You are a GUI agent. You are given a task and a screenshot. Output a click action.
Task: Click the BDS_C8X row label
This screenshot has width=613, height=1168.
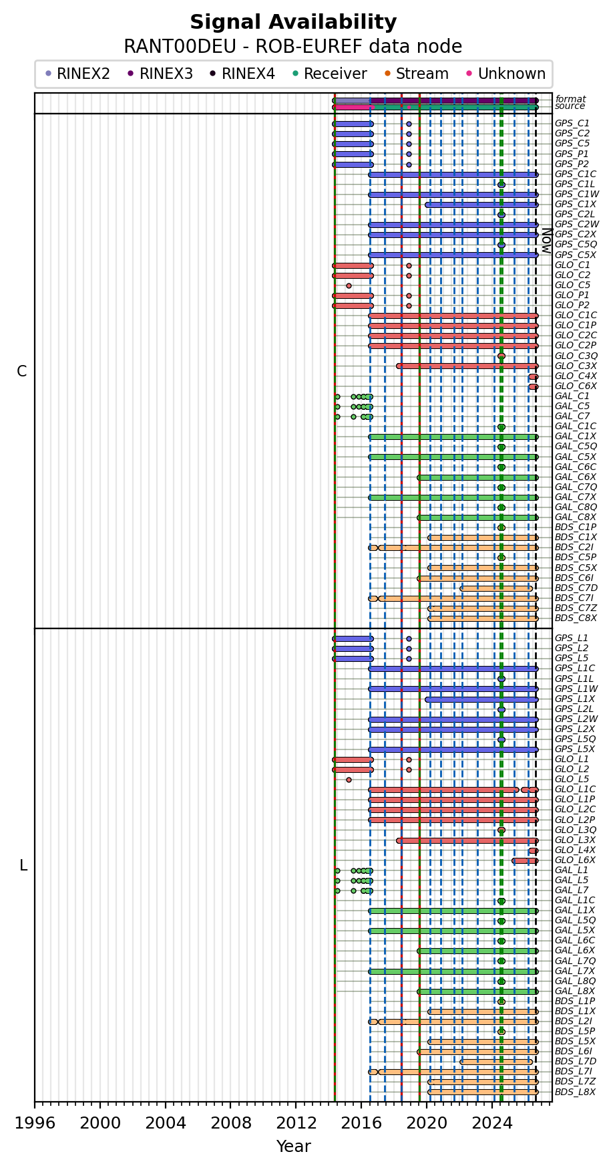576,618
